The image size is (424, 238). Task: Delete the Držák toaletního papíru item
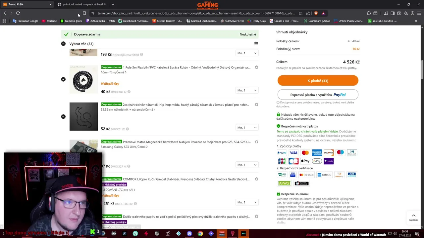(256, 216)
